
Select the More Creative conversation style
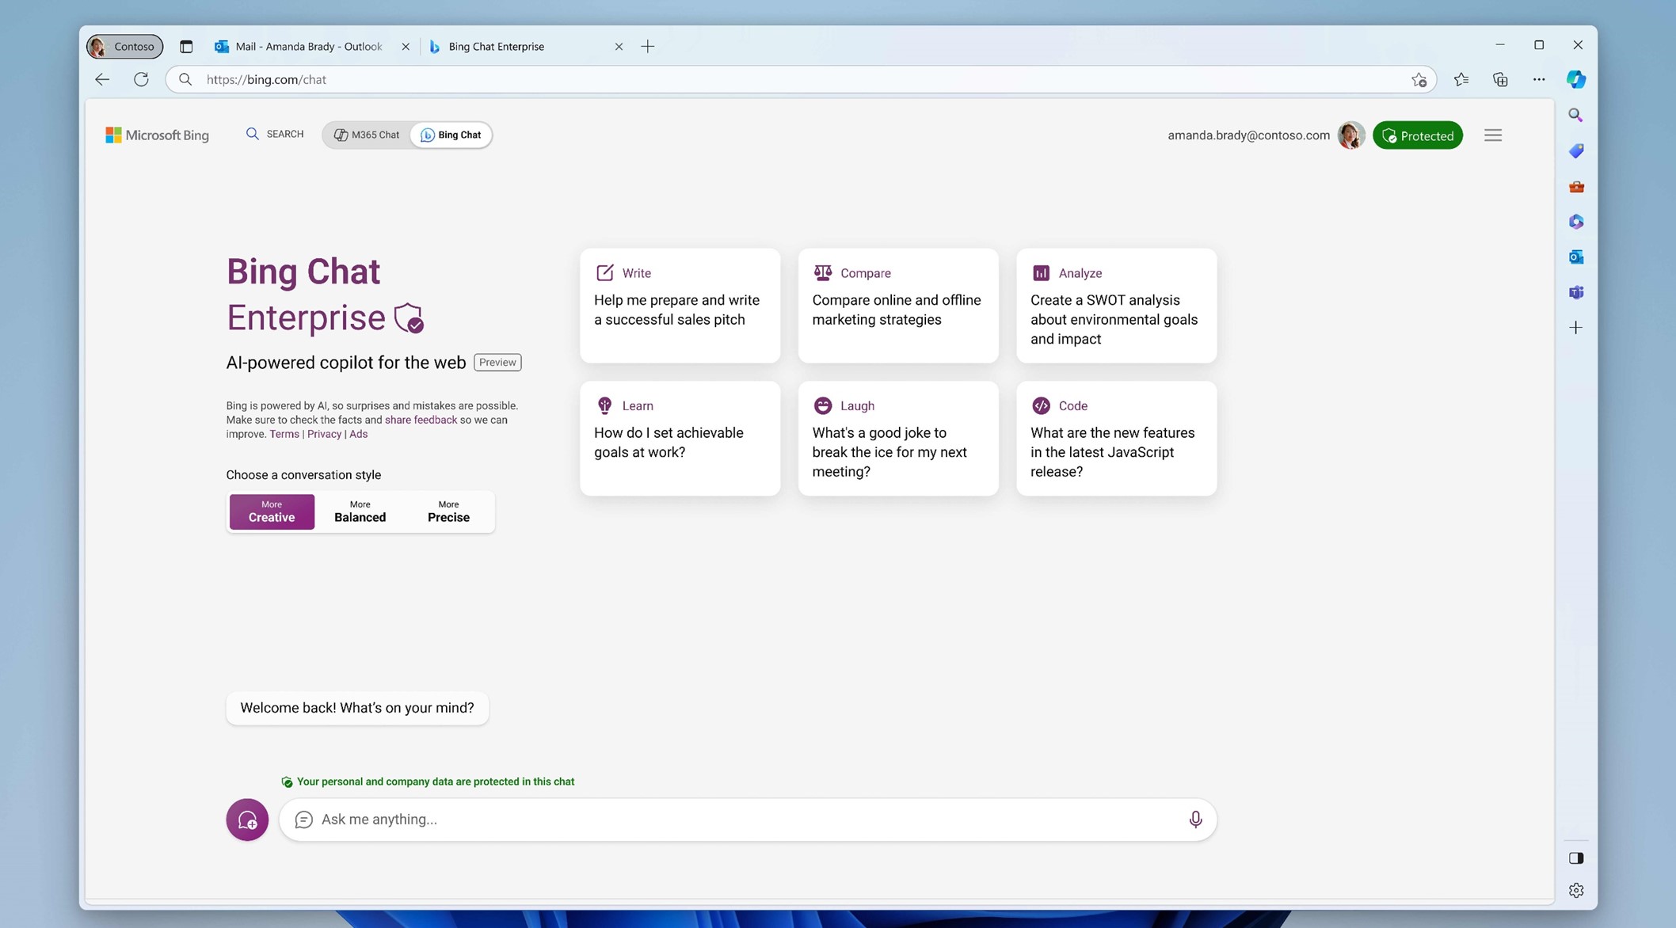point(271,512)
